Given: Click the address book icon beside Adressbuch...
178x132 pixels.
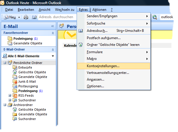Looking at the screenshot, I should coord(81,31).
